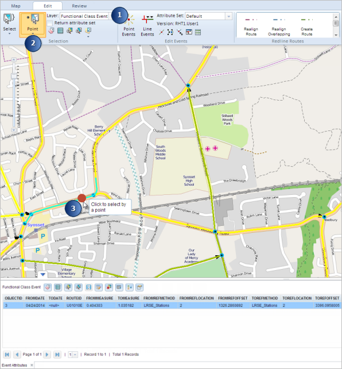The width and height of the screenshot is (342, 369).
Task: Click the Redline Routes gallery scrollbar
Action: [x=336, y=23]
